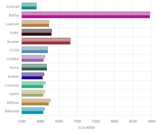Click the BitFlip dark magenta bar

pyautogui.click(x=86, y=17)
